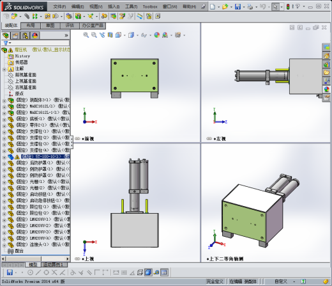
Task: Expand the ST-100-10 component node
Action: coord(4,157)
